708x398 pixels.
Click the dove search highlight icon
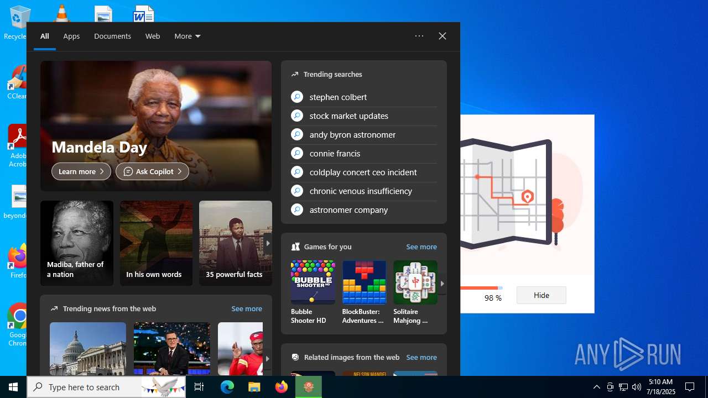(x=163, y=387)
